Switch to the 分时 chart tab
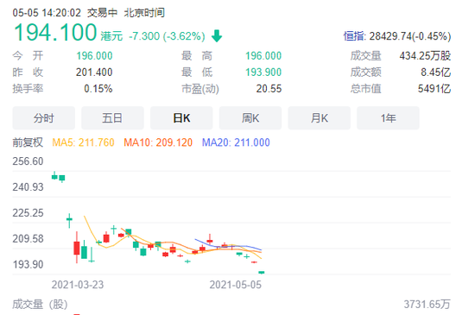 (x=44, y=118)
